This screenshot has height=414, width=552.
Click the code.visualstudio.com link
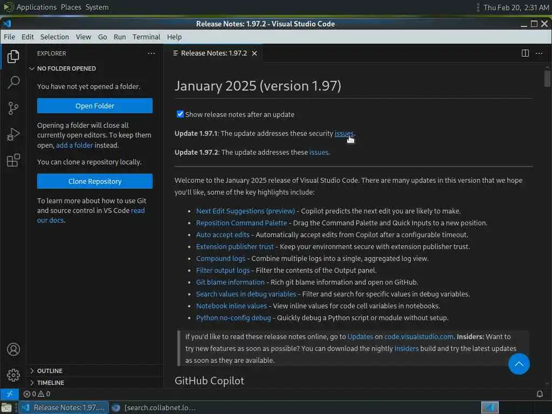coord(418,336)
